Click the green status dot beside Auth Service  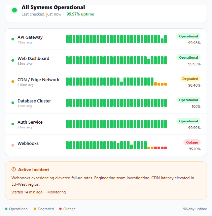13,124
